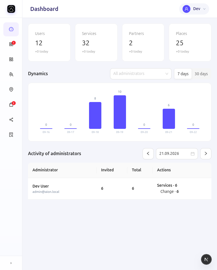217x270 pixels.
Task: Open the widgets grid-diamond sidebar icon
Action: point(11,59)
